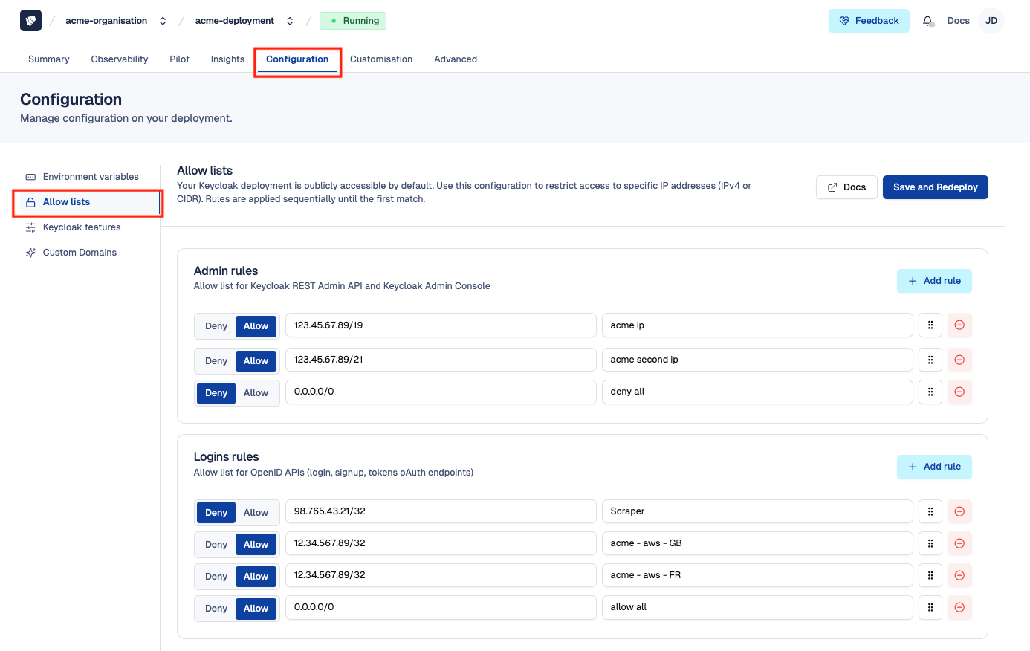Set 'Scraper' rule to Allow
This screenshot has height=651, width=1030.
256,513
